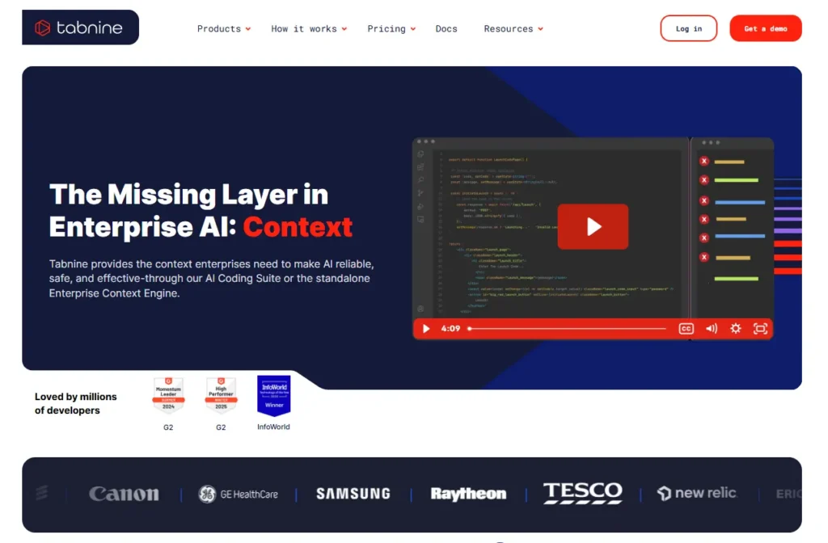Click the InfoWorld label under the badge
This screenshot has height=543, width=828.
coord(273,427)
